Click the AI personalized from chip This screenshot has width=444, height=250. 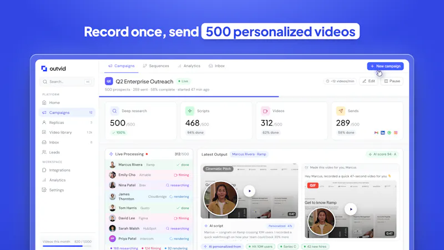(x=223, y=247)
